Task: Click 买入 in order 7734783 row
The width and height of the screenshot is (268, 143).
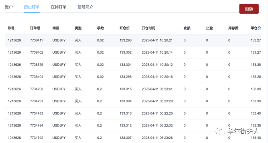Action: click(78, 113)
